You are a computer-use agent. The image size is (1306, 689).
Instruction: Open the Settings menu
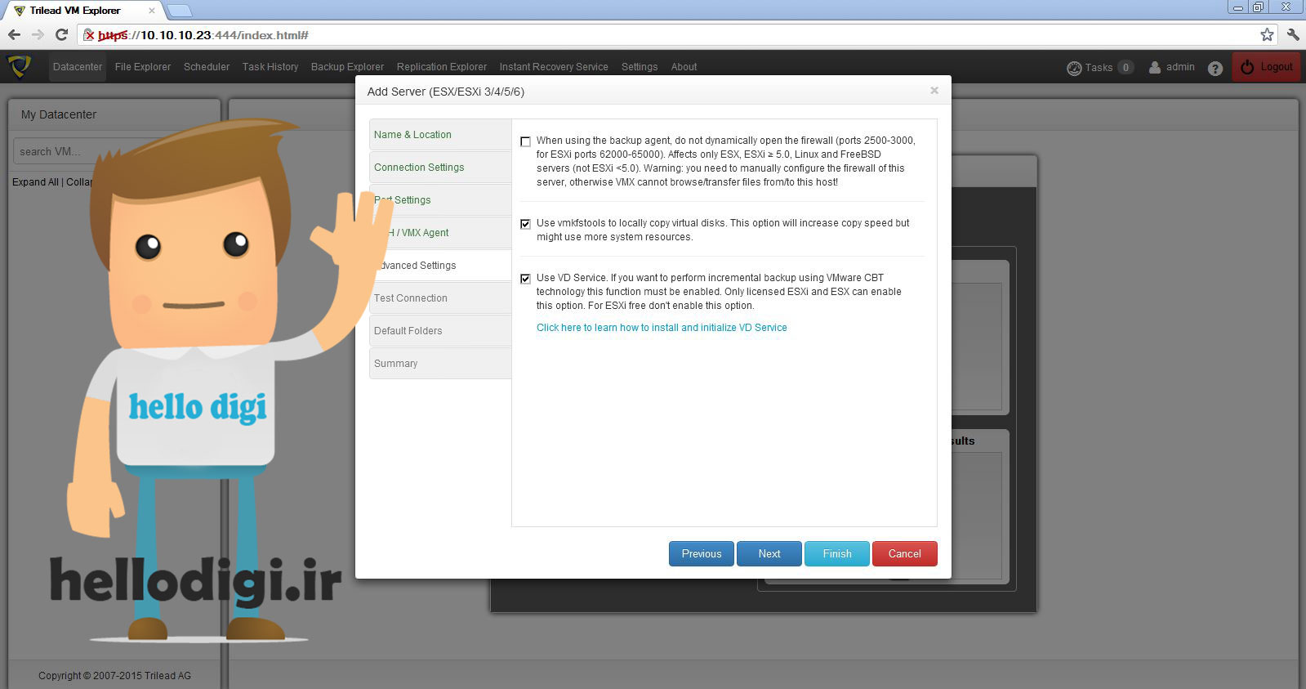640,67
